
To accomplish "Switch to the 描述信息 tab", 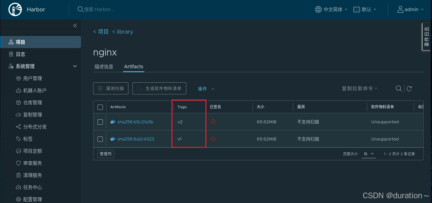I will (104, 67).
